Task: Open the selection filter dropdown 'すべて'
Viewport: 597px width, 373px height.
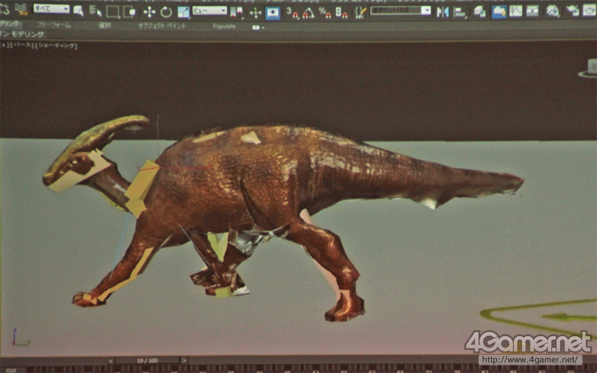Action: click(x=51, y=9)
